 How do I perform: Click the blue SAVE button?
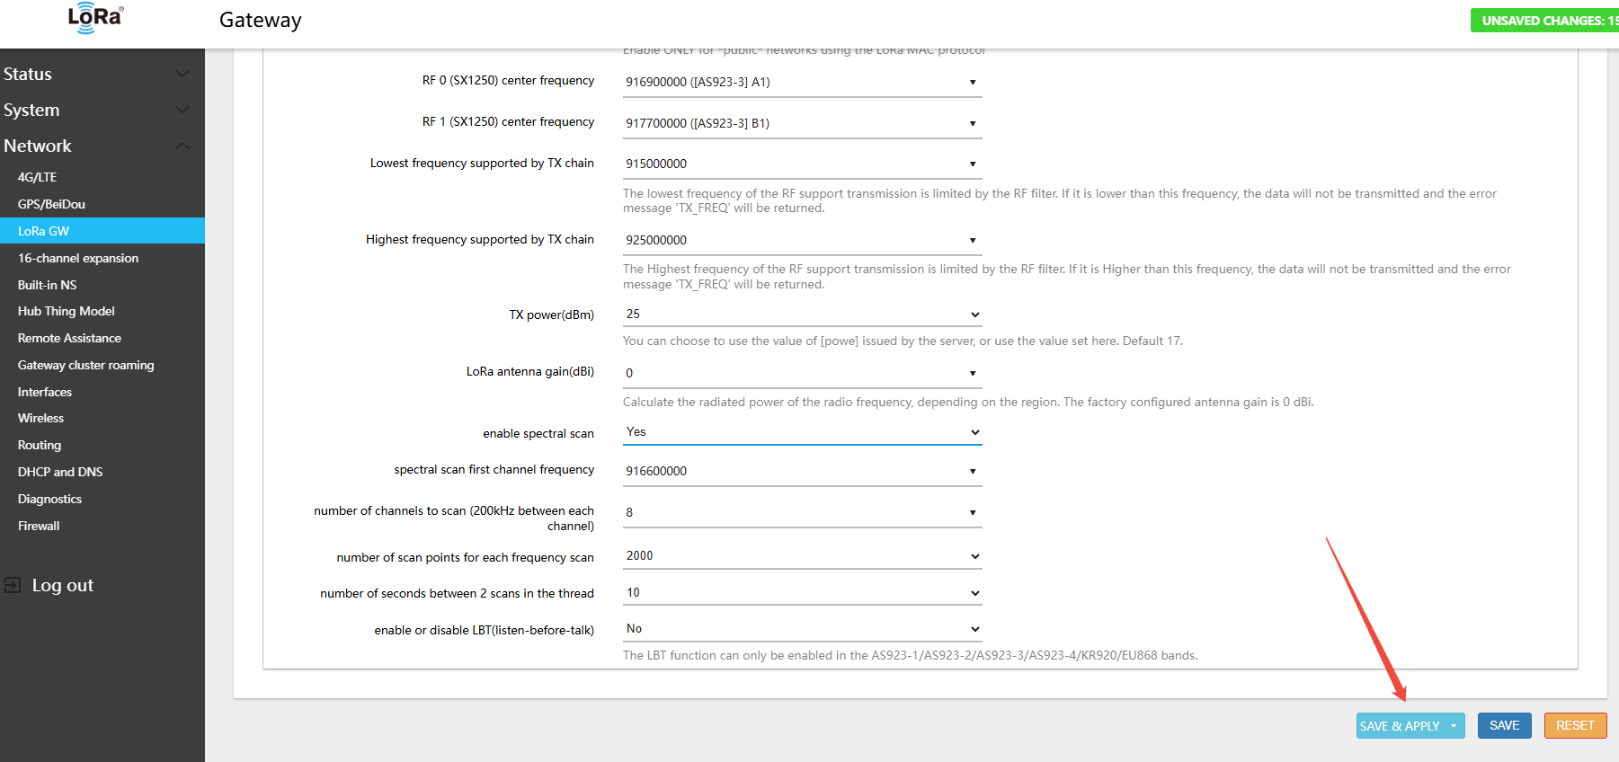click(x=1504, y=725)
